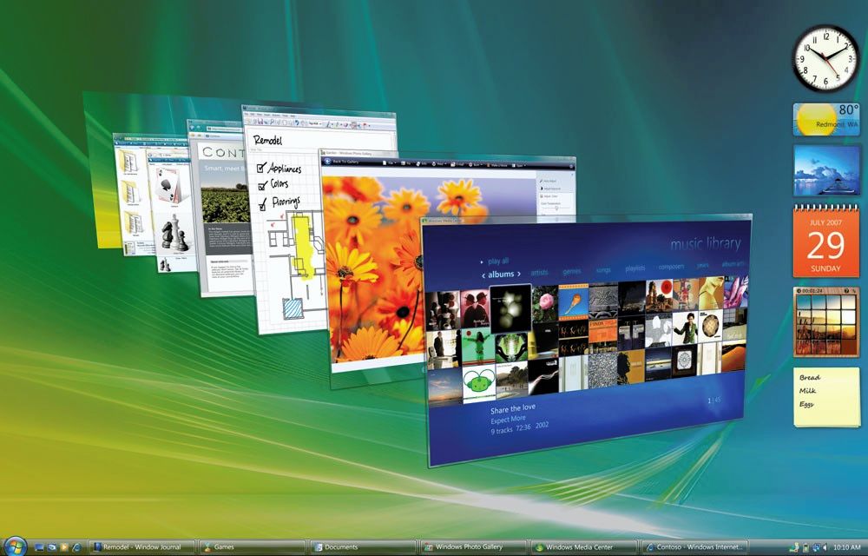This screenshot has width=868, height=556.
Task: Switch to the genres category in music library
Action: pyautogui.click(x=570, y=272)
